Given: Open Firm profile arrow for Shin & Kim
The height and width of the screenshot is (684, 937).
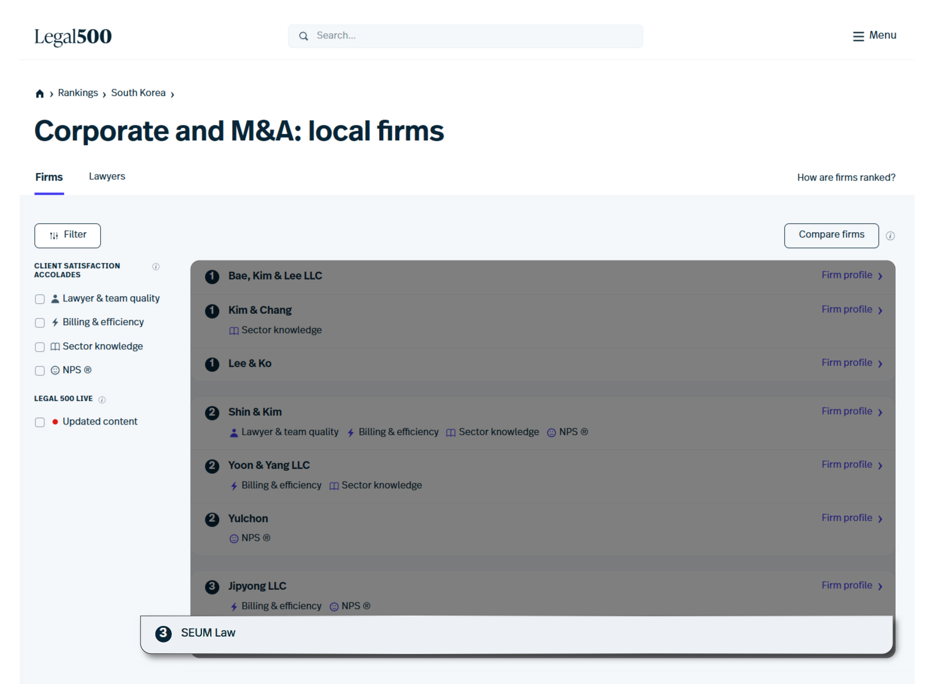Looking at the screenshot, I should pyautogui.click(x=880, y=412).
